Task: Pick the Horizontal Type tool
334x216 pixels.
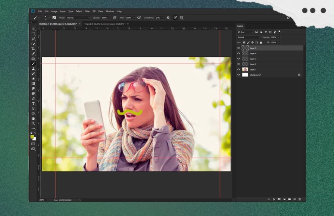Action: coord(33,103)
